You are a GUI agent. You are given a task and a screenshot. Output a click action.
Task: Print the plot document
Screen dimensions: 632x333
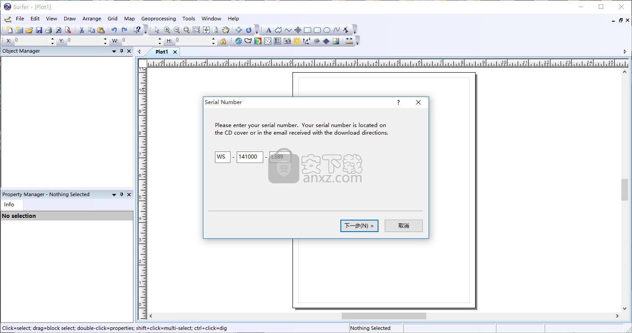pyautogui.click(x=49, y=30)
